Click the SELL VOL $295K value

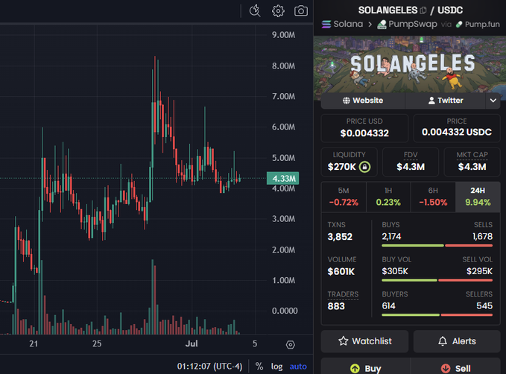click(479, 271)
